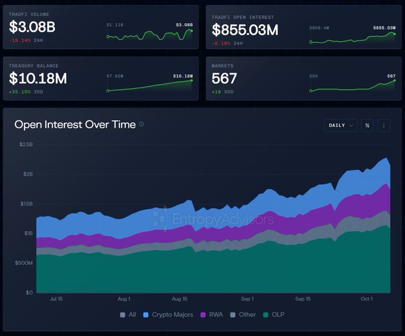
Task: Click the -15.14% 24H change text
Action: pos(26,41)
